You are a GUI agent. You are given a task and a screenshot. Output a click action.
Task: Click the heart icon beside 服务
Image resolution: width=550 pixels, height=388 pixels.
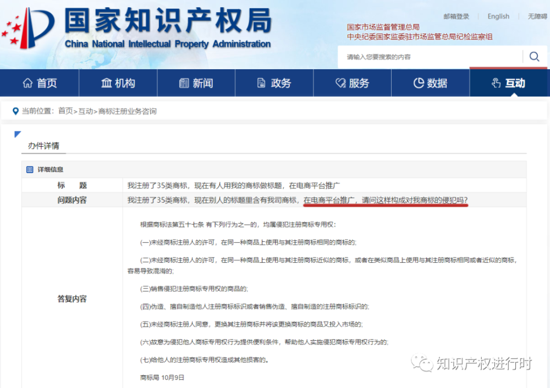click(x=340, y=83)
